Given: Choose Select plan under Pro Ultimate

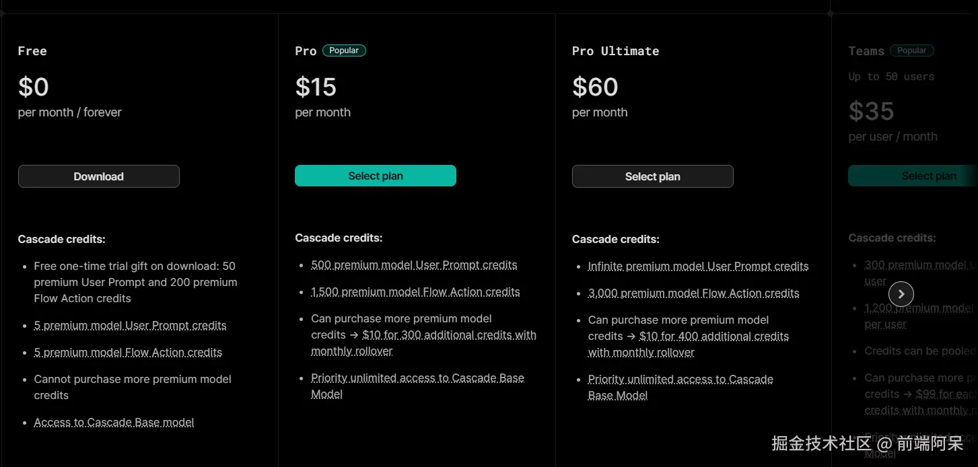Looking at the screenshot, I should coord(652,176).
